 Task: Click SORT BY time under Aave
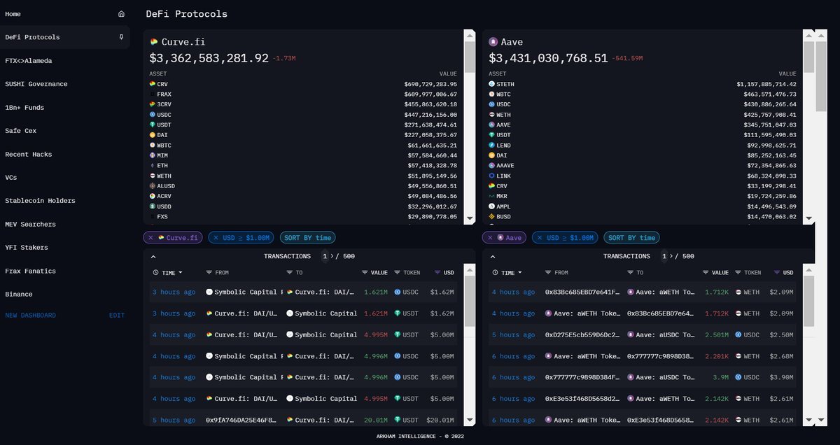click(632, 238)
